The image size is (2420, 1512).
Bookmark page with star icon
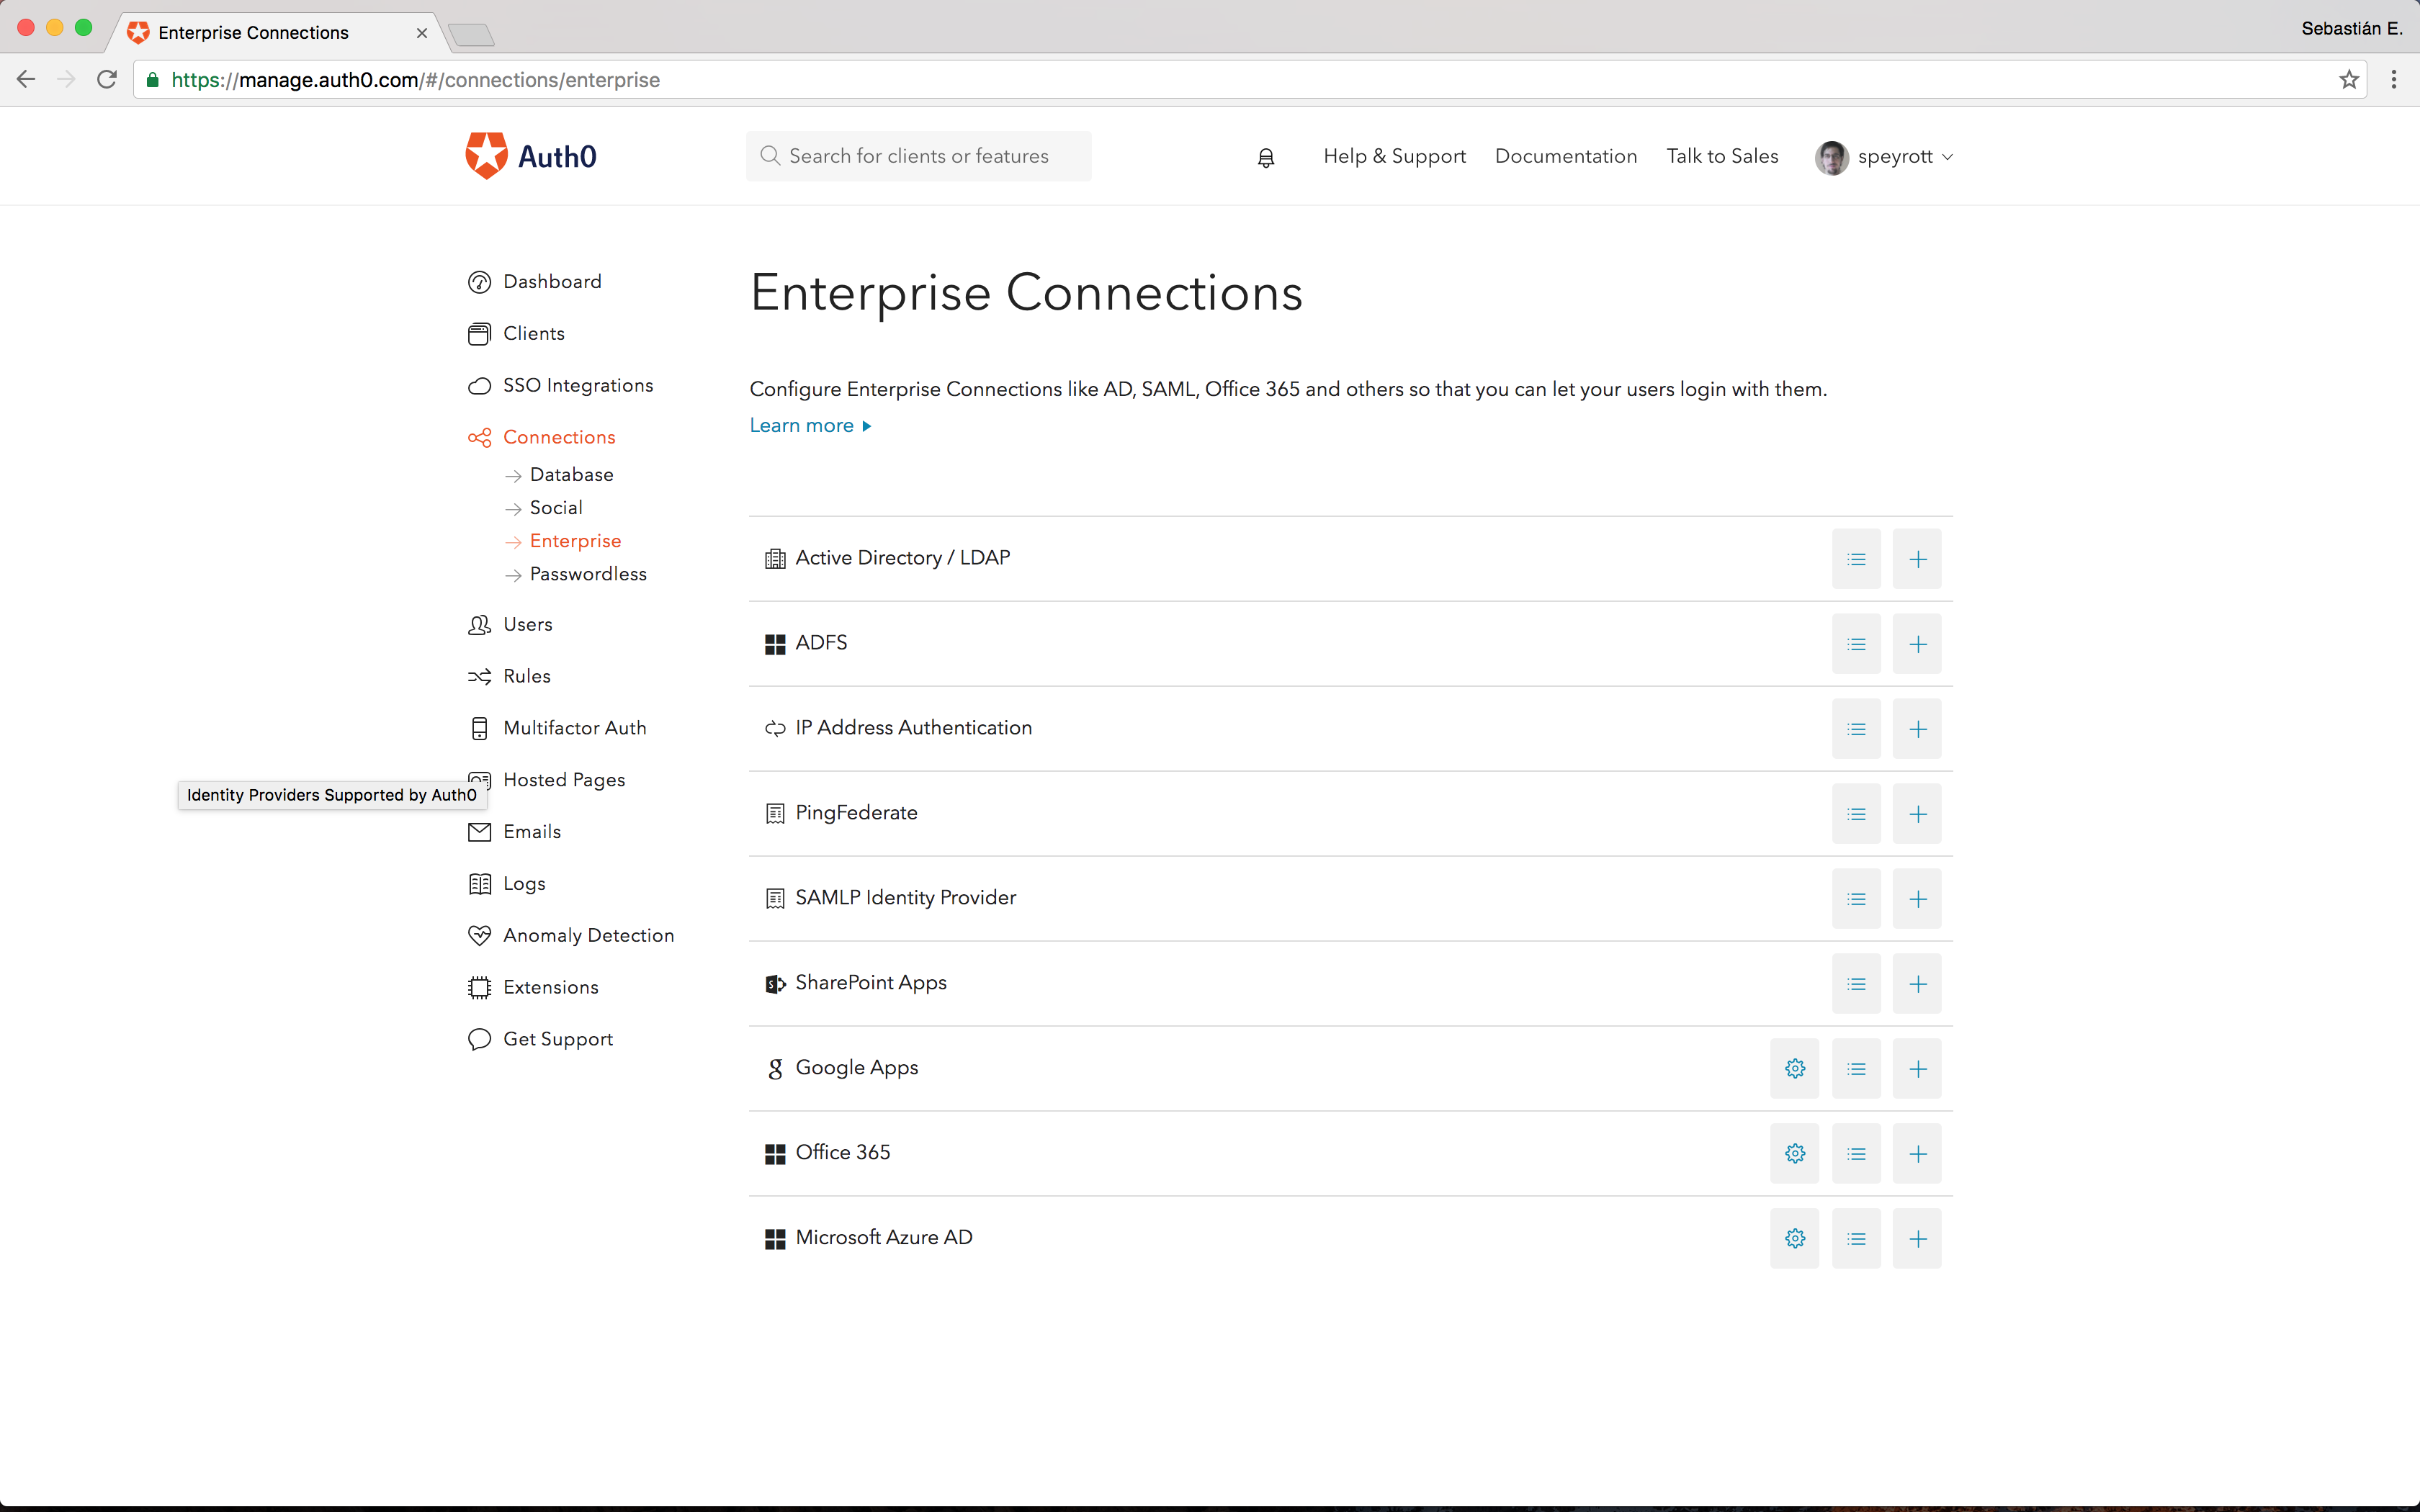pos(2349,80)
